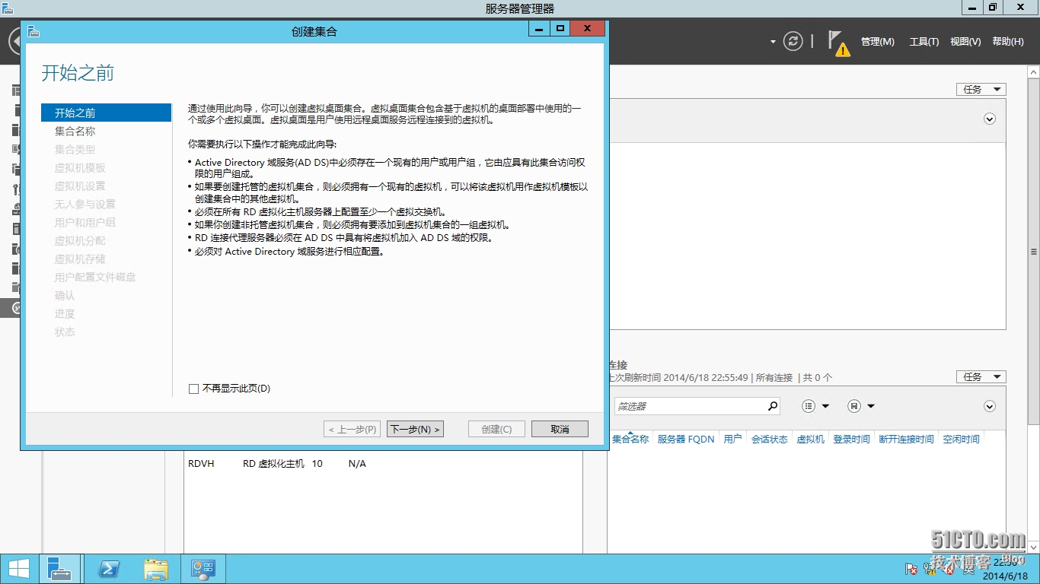Click the Create Collection wizard title icon
Viewport: 1040px width, 584px height.
pyautogui.click(x=33, y=31)
